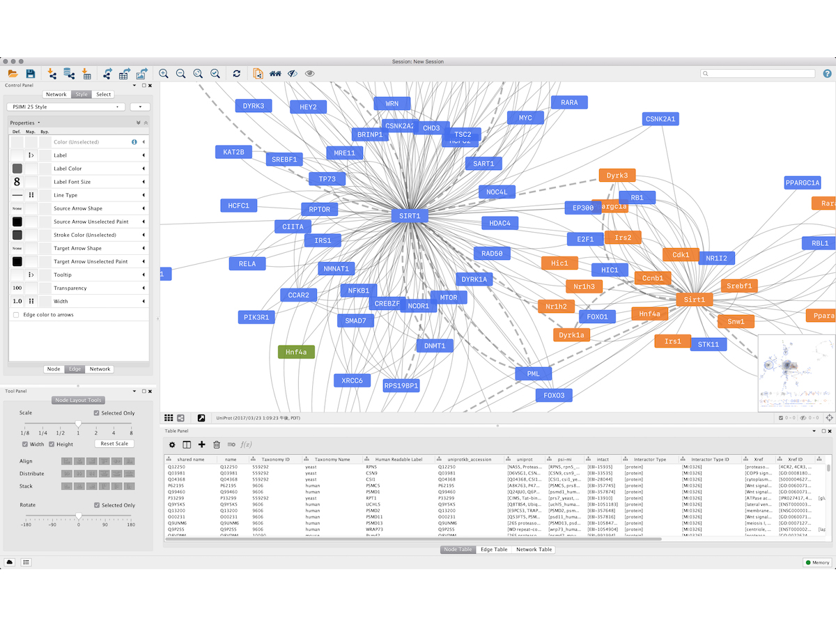Select the Network tab in Control Panel
This screenshot has width=836, height=627.
point(56,94)
